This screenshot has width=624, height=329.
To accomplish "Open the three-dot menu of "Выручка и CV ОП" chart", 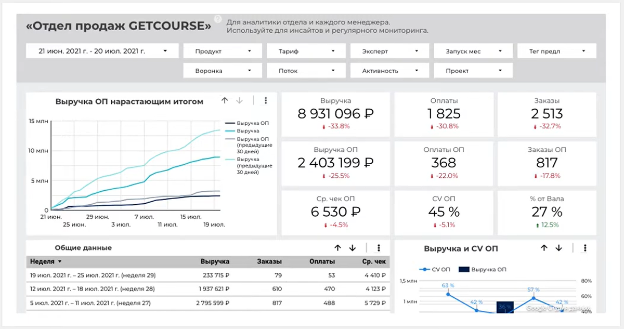I will pyautogui.click(x=585, y=248).
